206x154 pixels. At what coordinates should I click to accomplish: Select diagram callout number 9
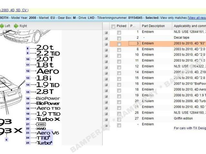click(x=28, y=53)
